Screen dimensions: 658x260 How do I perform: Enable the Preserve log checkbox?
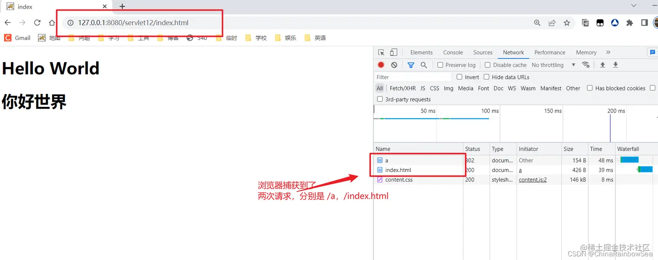(440, 65)
